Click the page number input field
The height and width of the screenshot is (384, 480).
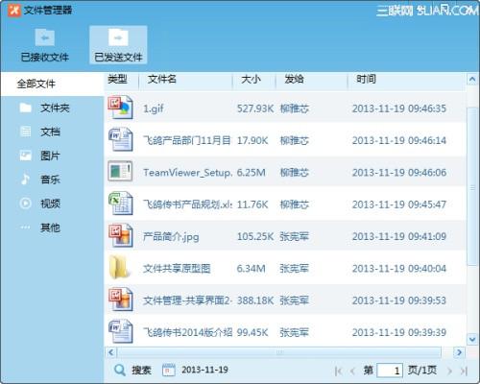coord(390,371)
